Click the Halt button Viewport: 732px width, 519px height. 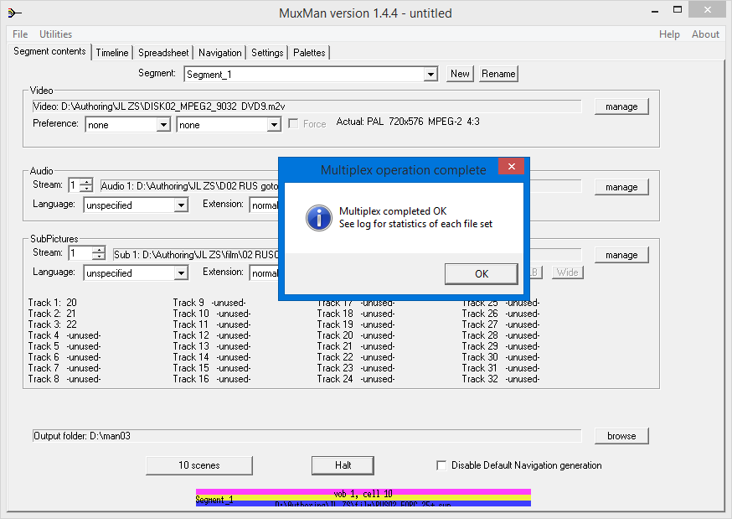click(343, 465)
